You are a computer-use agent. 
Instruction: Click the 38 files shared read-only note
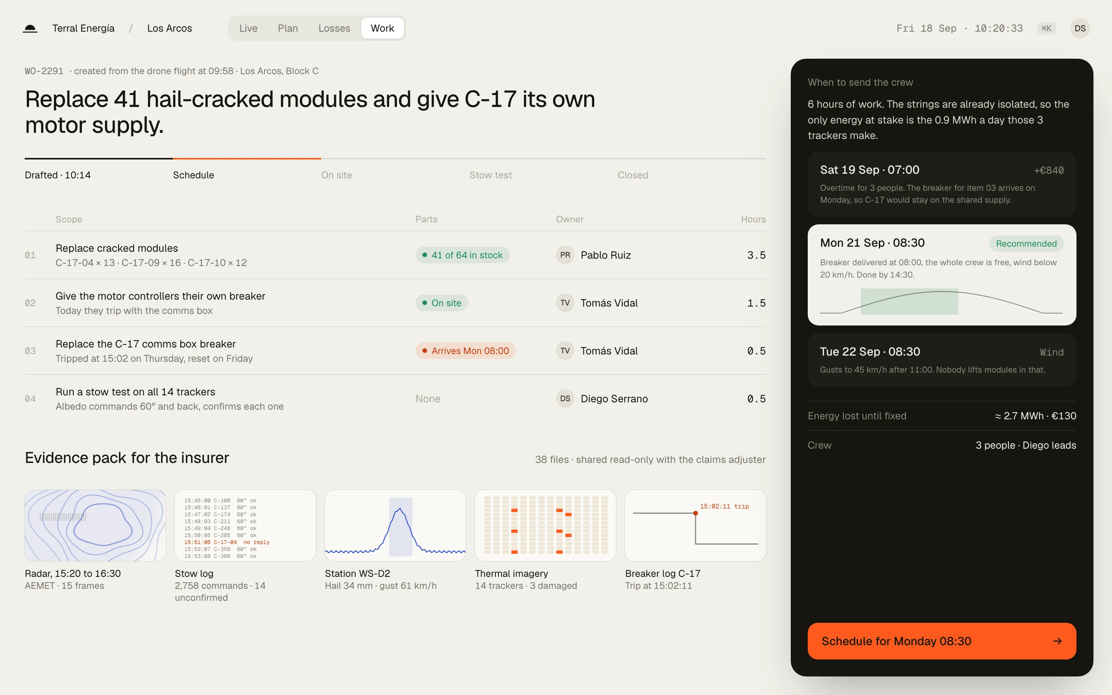pyautogui.click(x=650, y=459)
